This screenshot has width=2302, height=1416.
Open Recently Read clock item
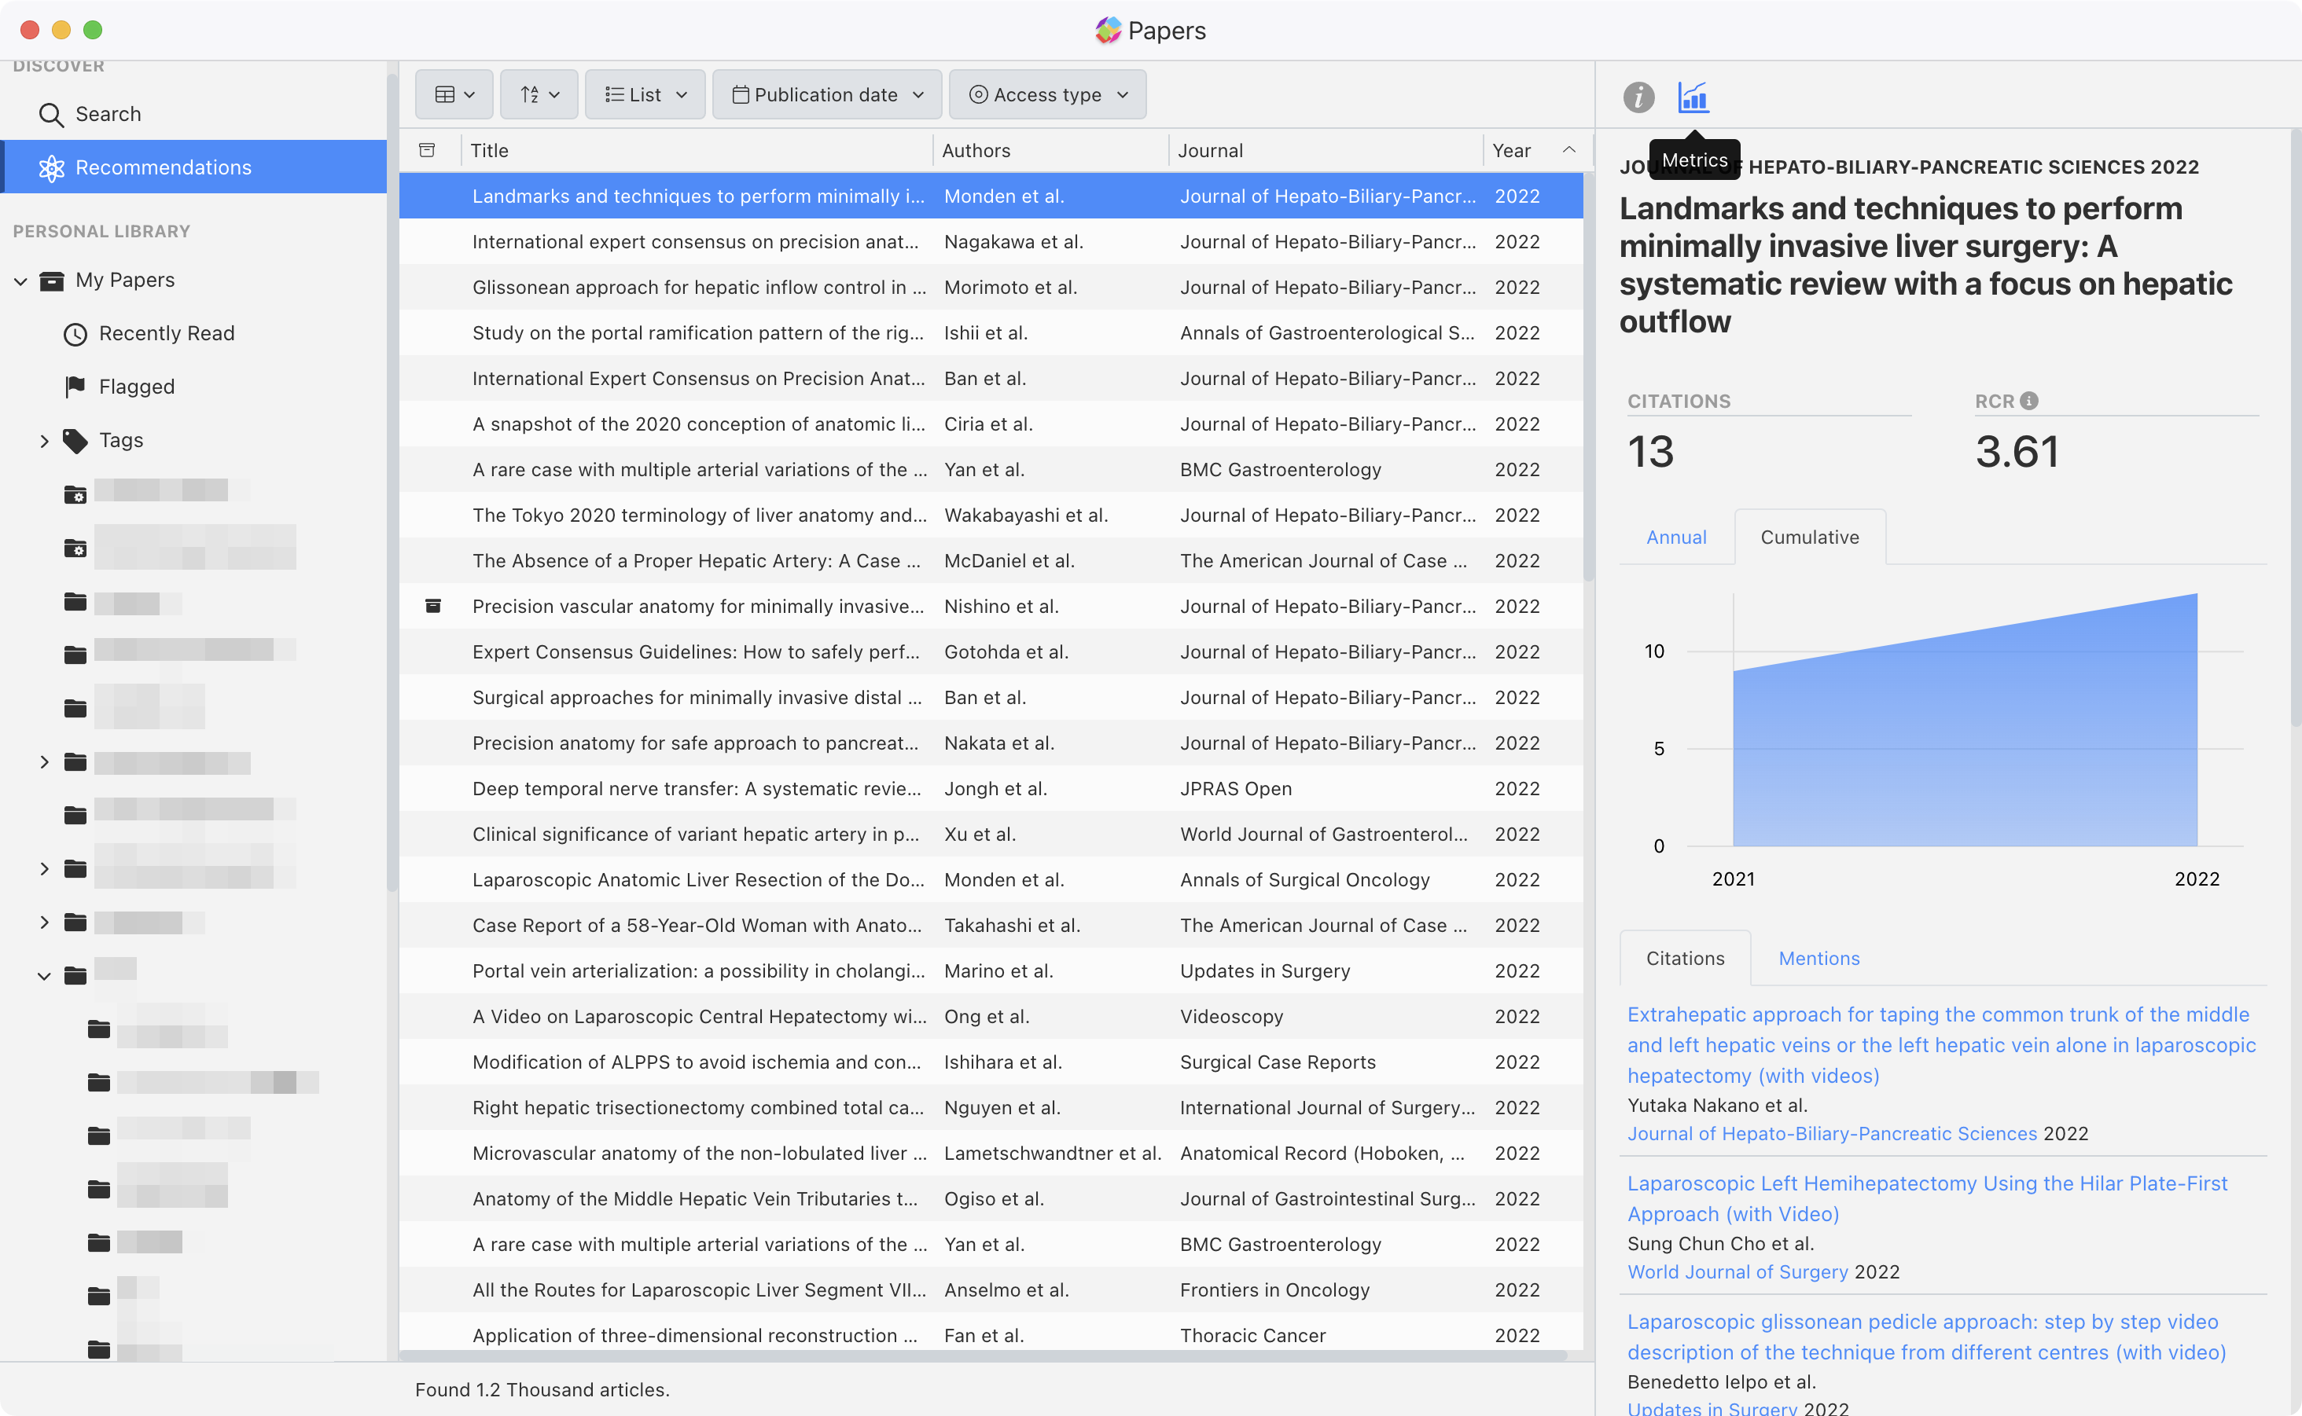coord(166,333)
